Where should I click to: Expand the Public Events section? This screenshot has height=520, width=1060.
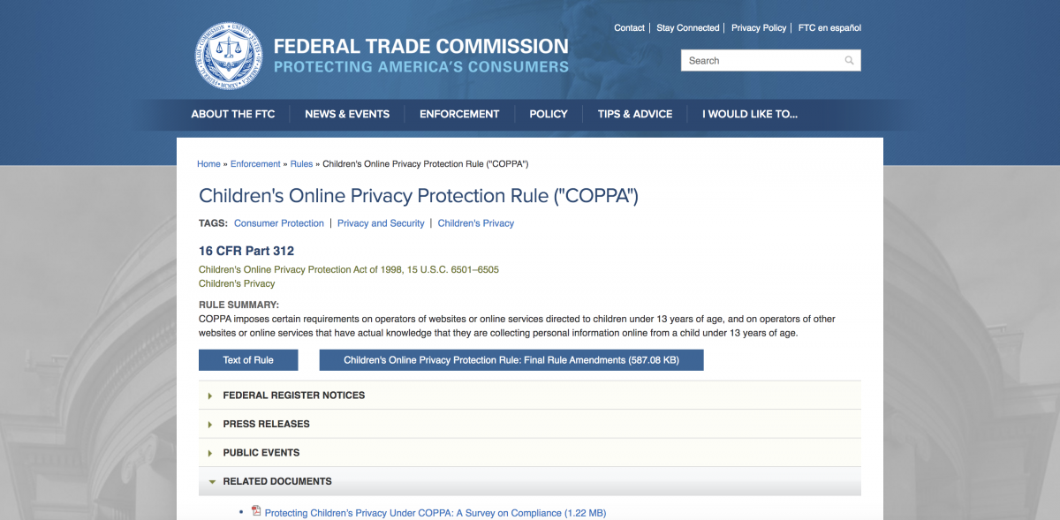click(x=261, y=453)
